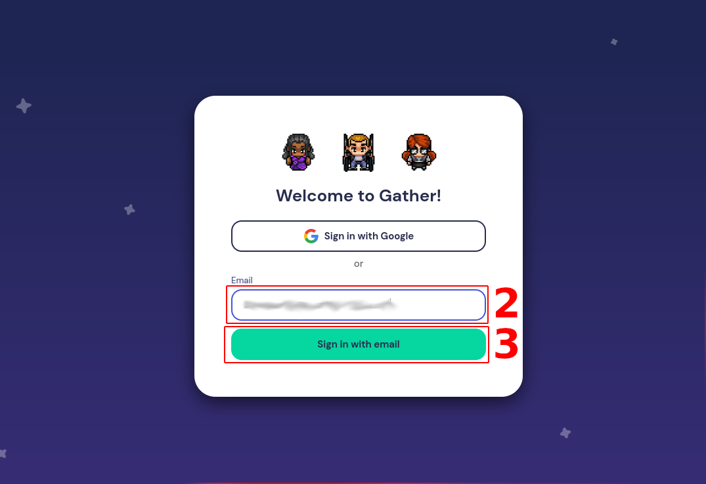Select the blond avatar in the wheelchair

[x=359, y=153]
